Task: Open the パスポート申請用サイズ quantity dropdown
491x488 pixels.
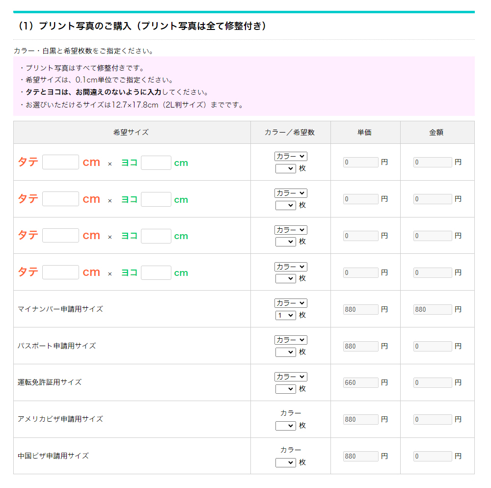Action: point(285,352)
